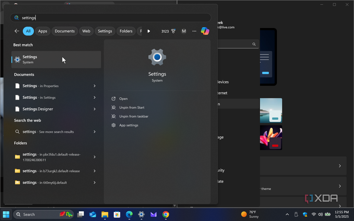Launch Microsoft Edge from the taskbar
Image resolution: width=354 pixels, height=221 pixels.
click(x=129, y=214)
